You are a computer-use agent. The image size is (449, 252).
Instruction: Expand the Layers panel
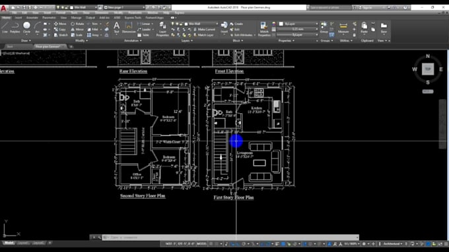[x=187, y=41]
